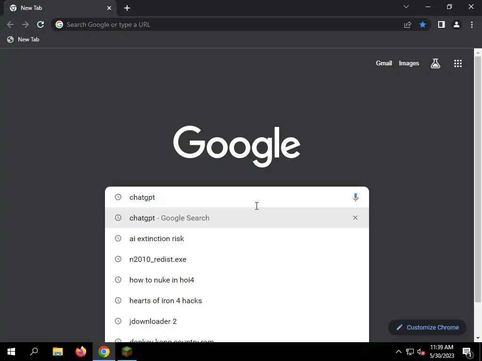The height and width of the screenshot is (361, 482).
Task: Open the side panel icon
Action: [442, 24]
